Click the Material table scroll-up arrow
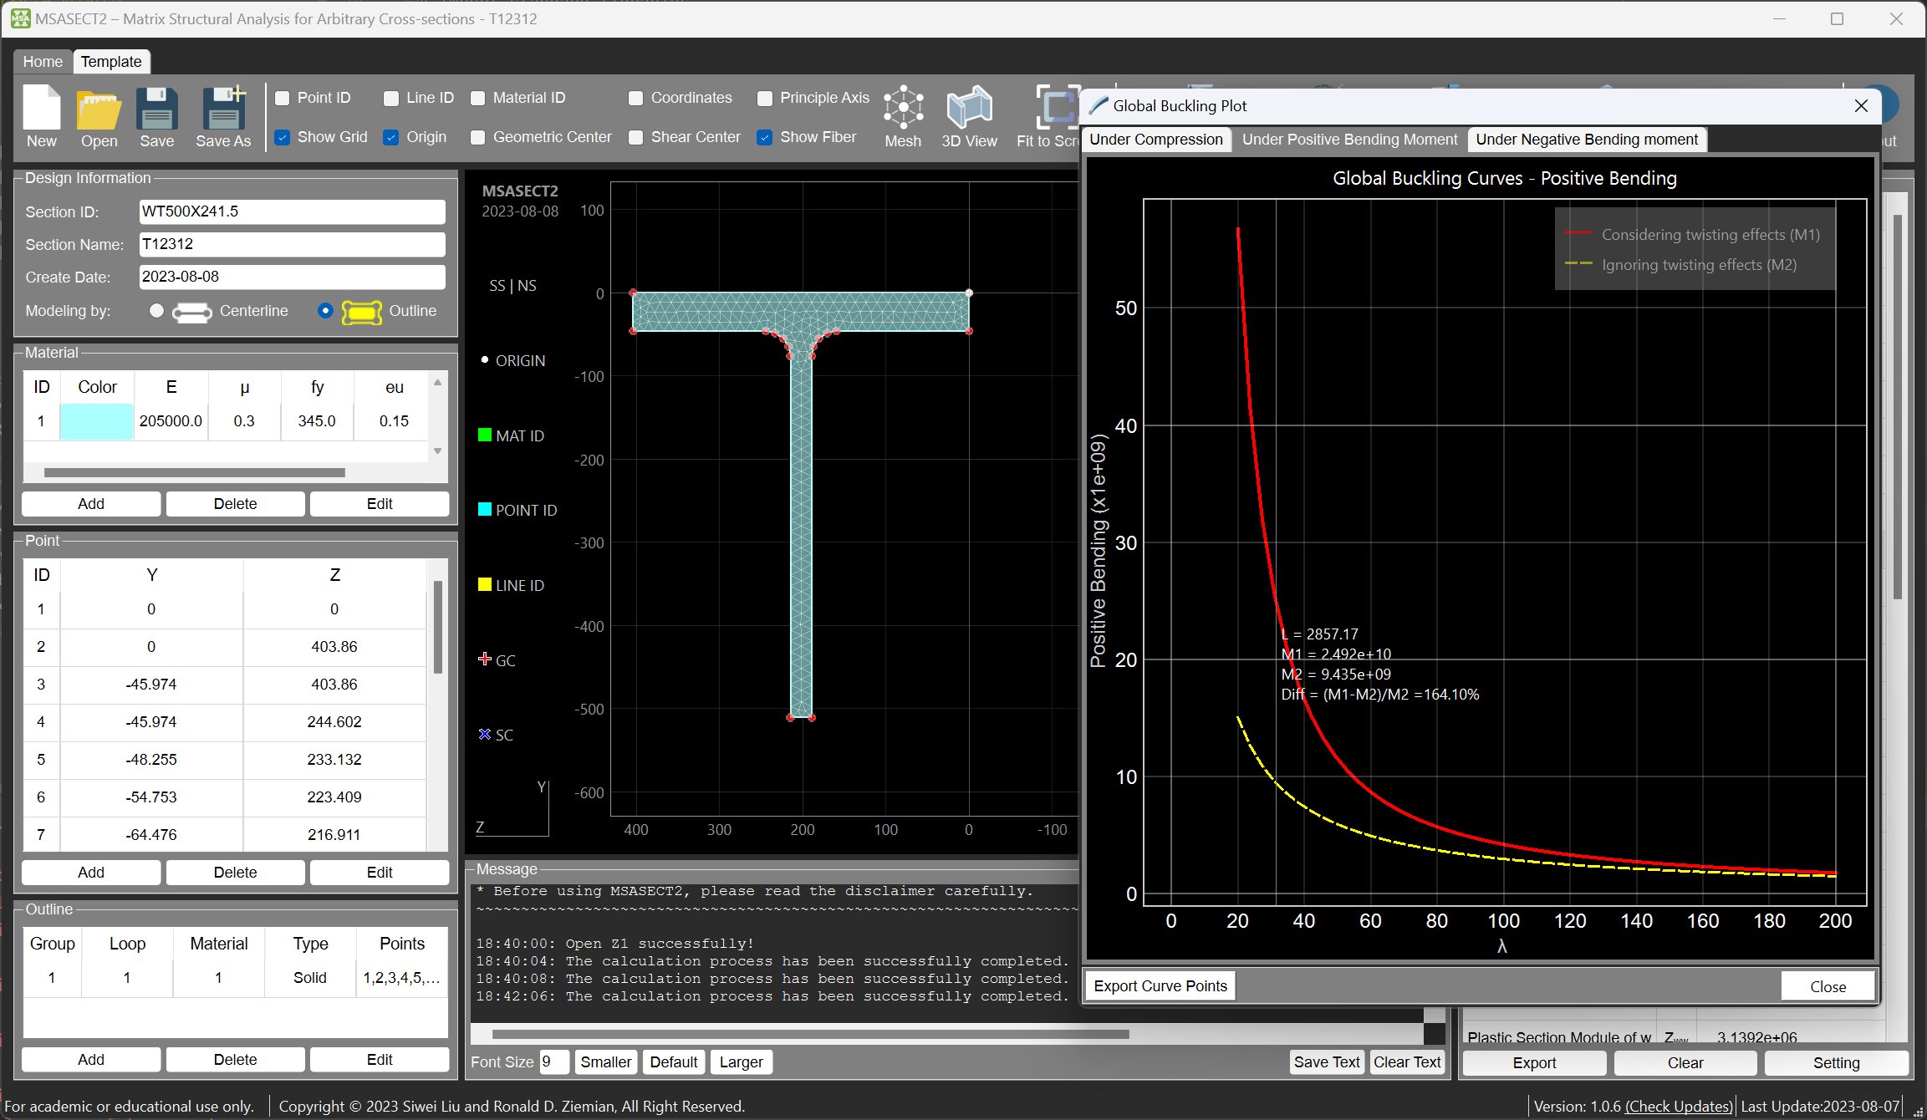1927x1120 pixels. [437, 382]
